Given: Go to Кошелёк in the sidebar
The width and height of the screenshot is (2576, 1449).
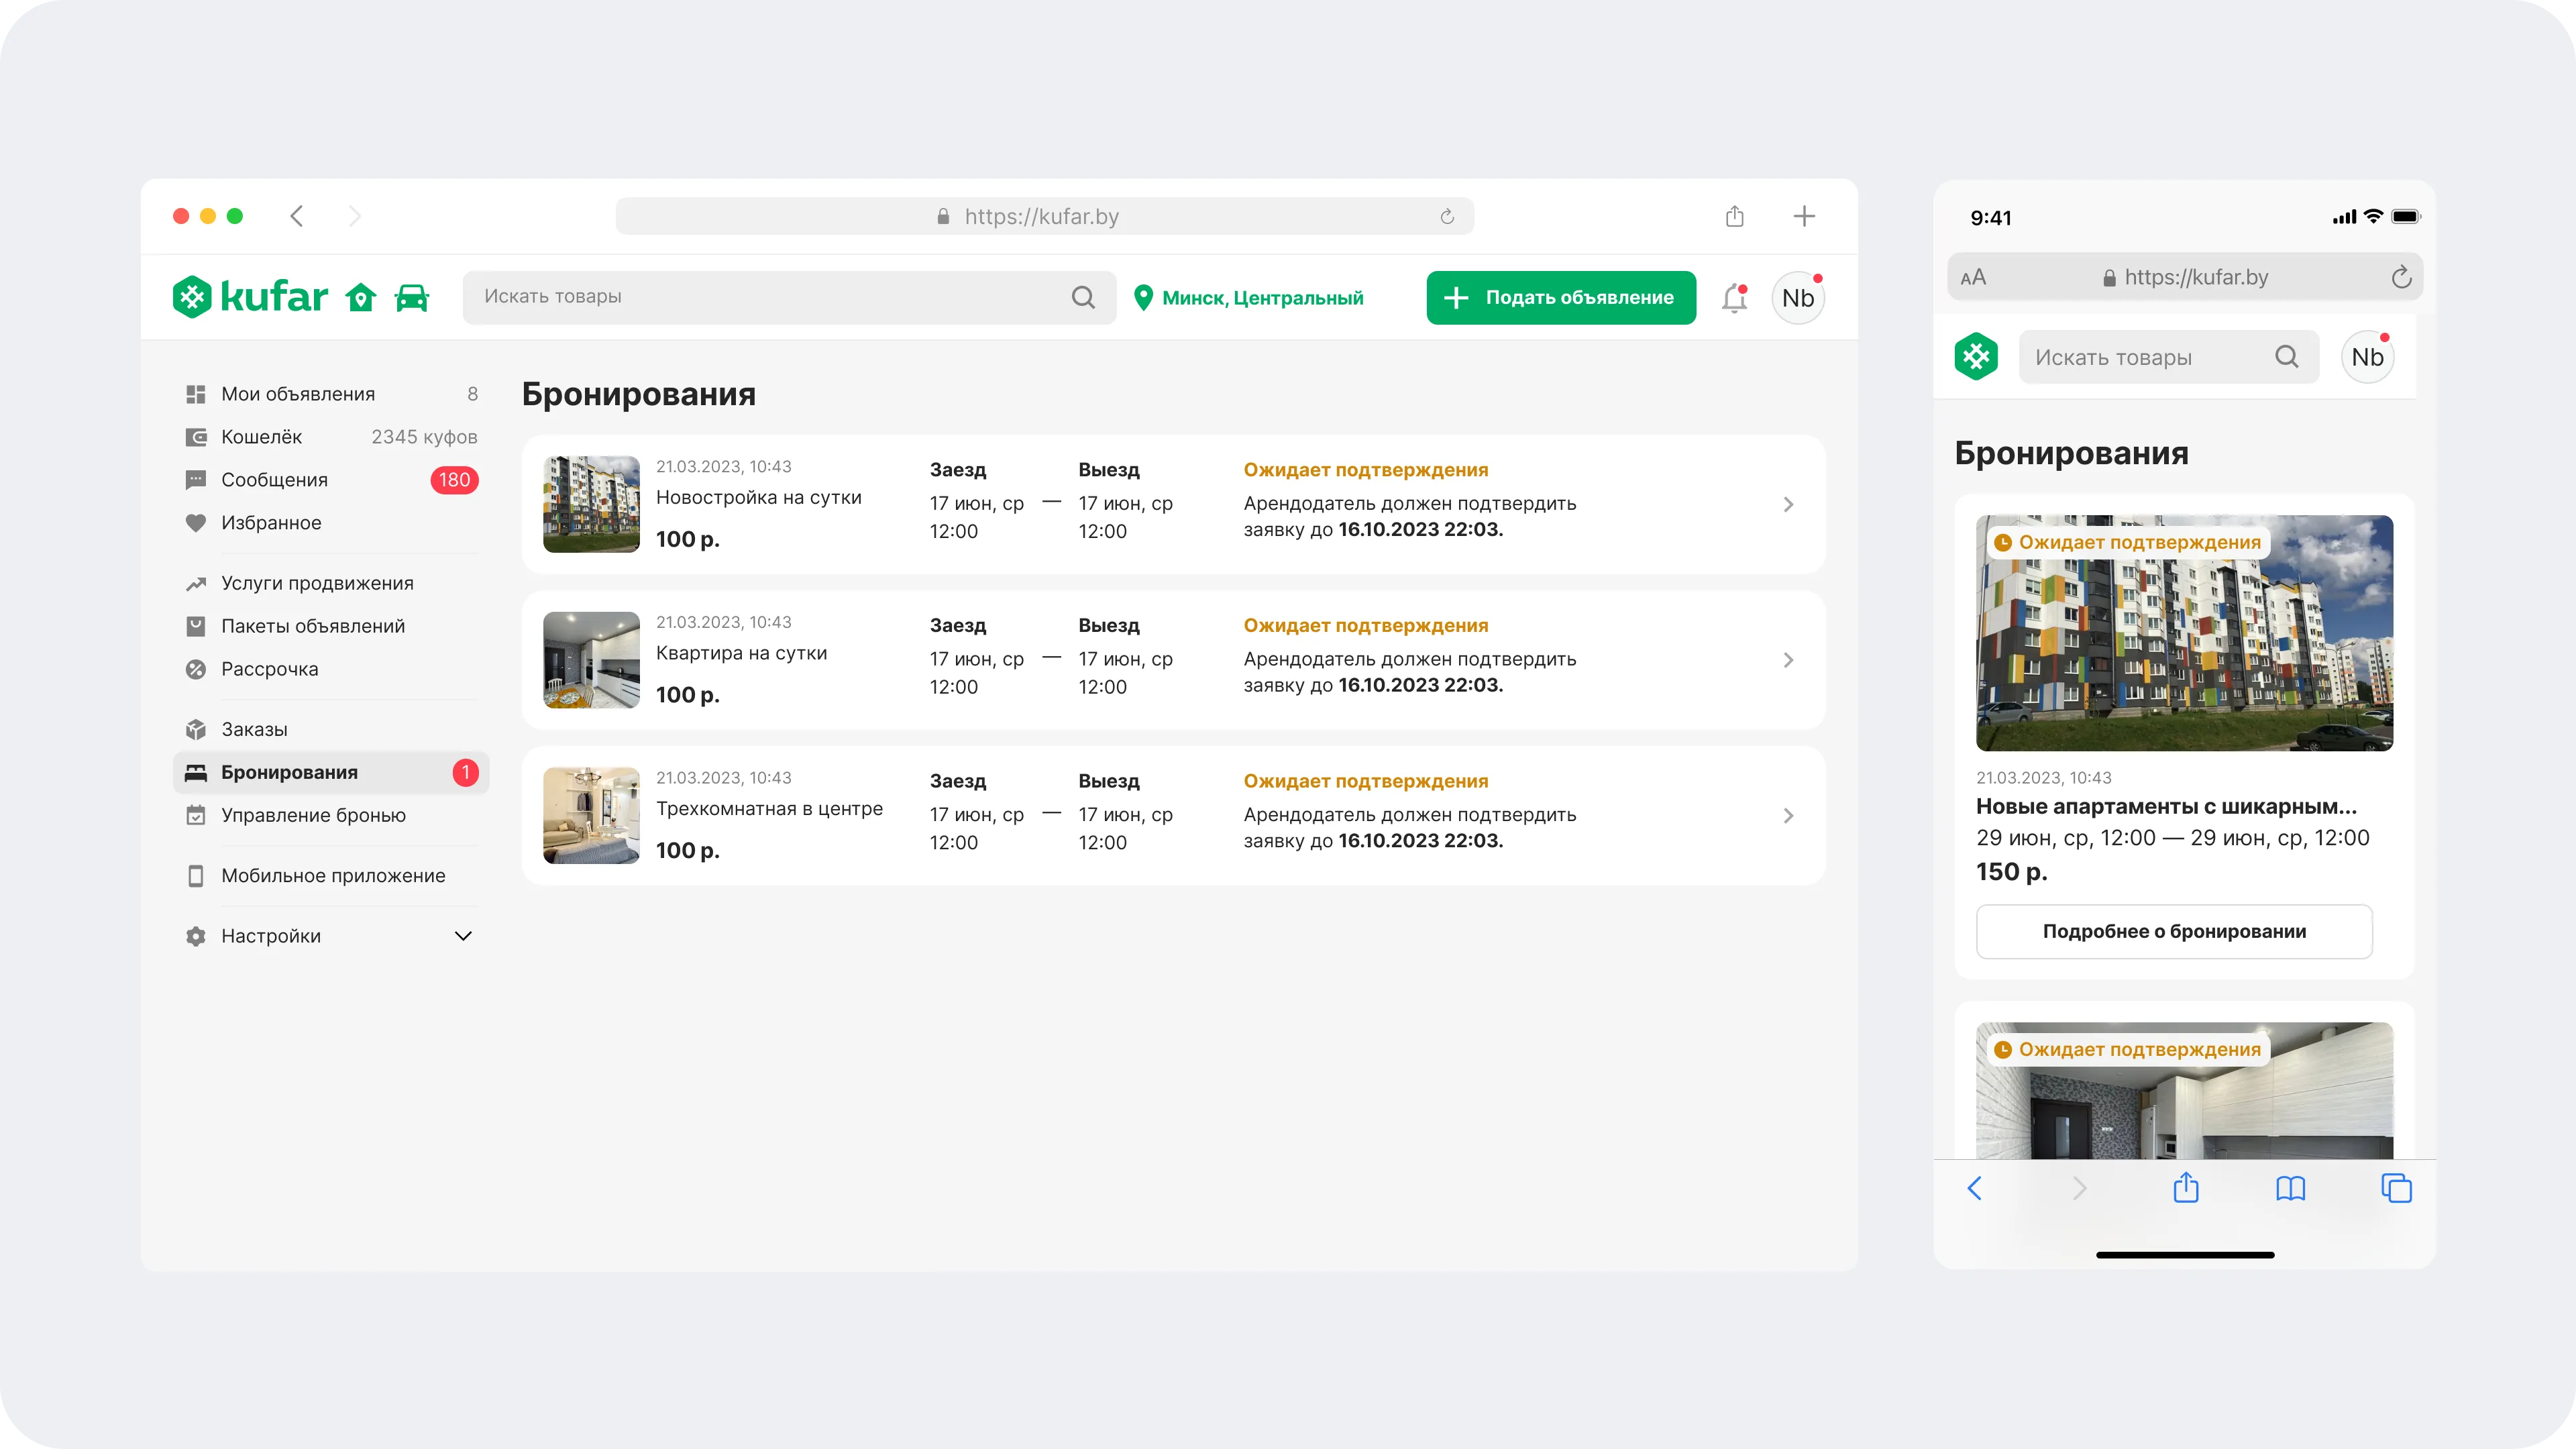Looking at the screenshot, I should [261, 437].
